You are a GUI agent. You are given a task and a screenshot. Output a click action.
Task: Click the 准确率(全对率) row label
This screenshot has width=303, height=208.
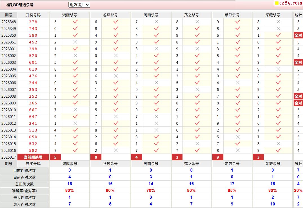click(x=24, y=191)
